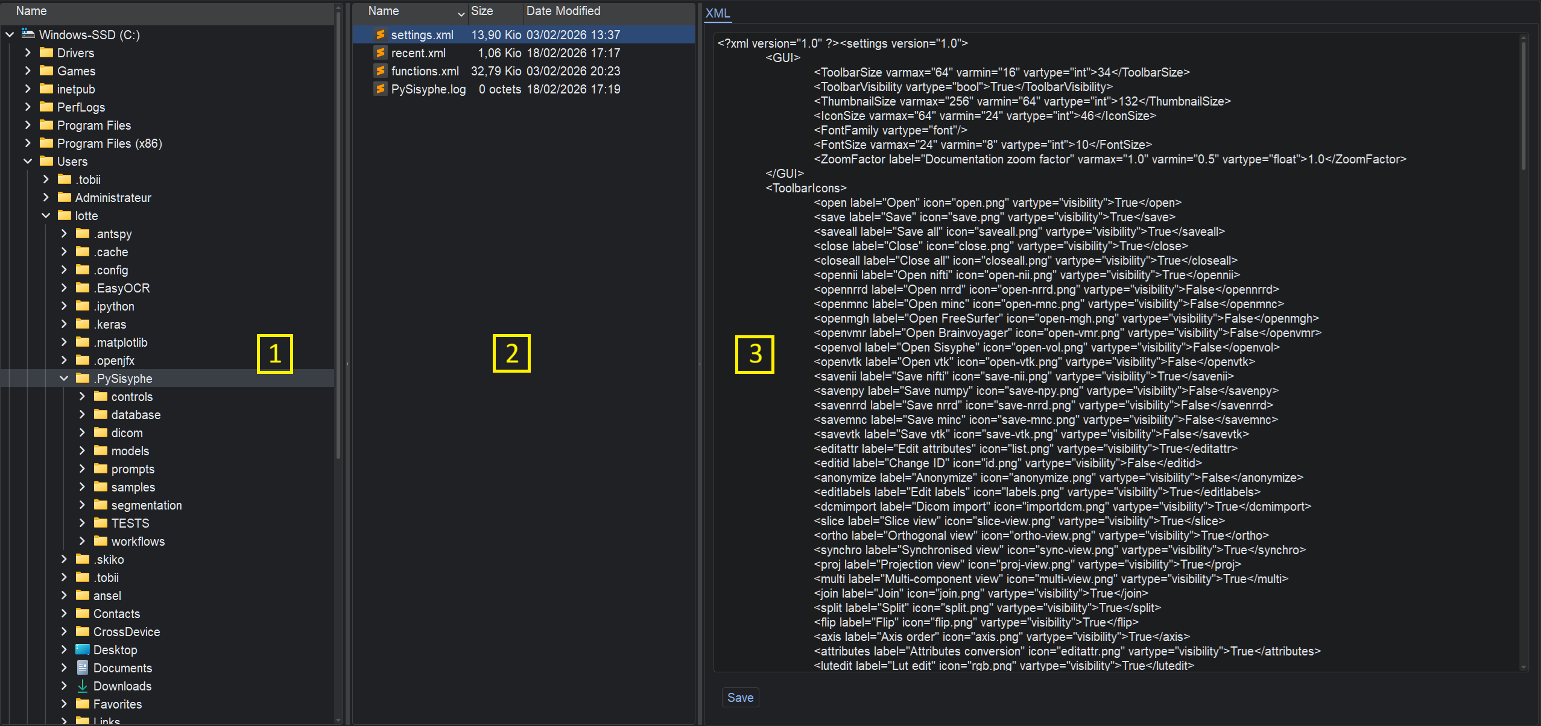Image resolution: width=1541 pixels, height=726 pixels.
Task: Collapse the .PySisyphe folder
Action: 64,378
